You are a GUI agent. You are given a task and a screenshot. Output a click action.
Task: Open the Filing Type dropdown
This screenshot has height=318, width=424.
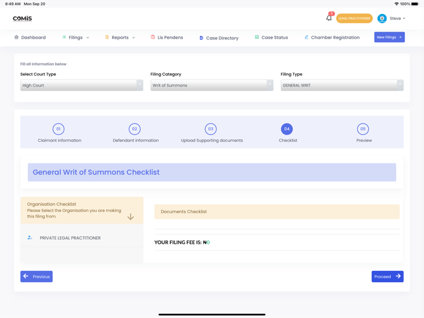342,85
